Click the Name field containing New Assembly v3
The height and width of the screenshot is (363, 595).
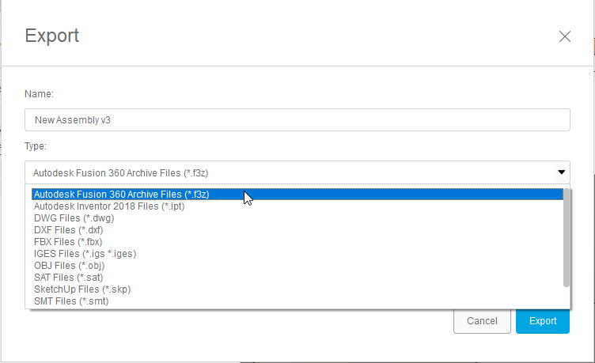pos(297,120)
